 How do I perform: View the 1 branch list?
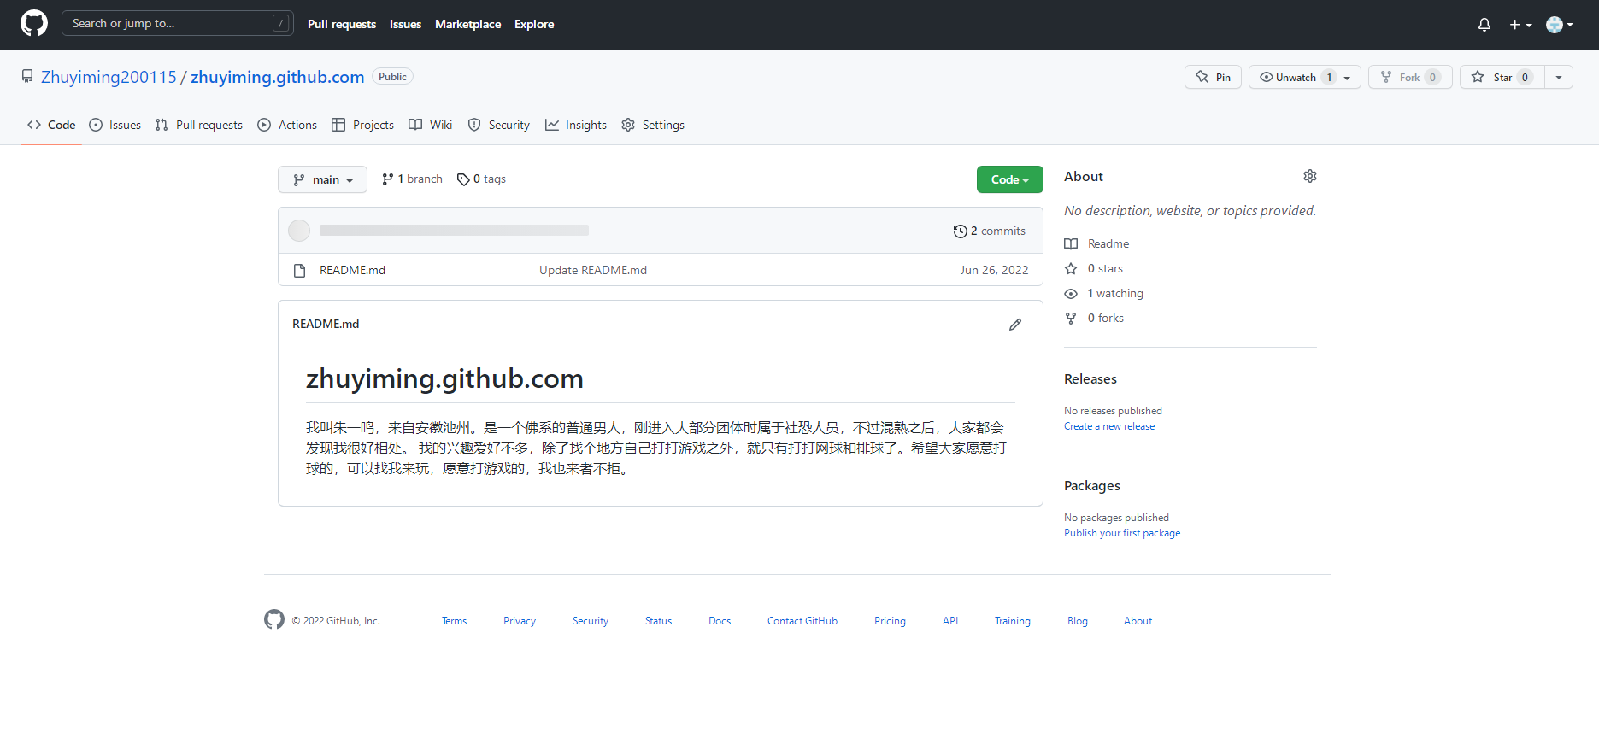[412, 179]
